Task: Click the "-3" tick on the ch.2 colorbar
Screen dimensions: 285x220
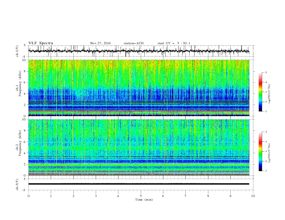Action: (266, 132)
